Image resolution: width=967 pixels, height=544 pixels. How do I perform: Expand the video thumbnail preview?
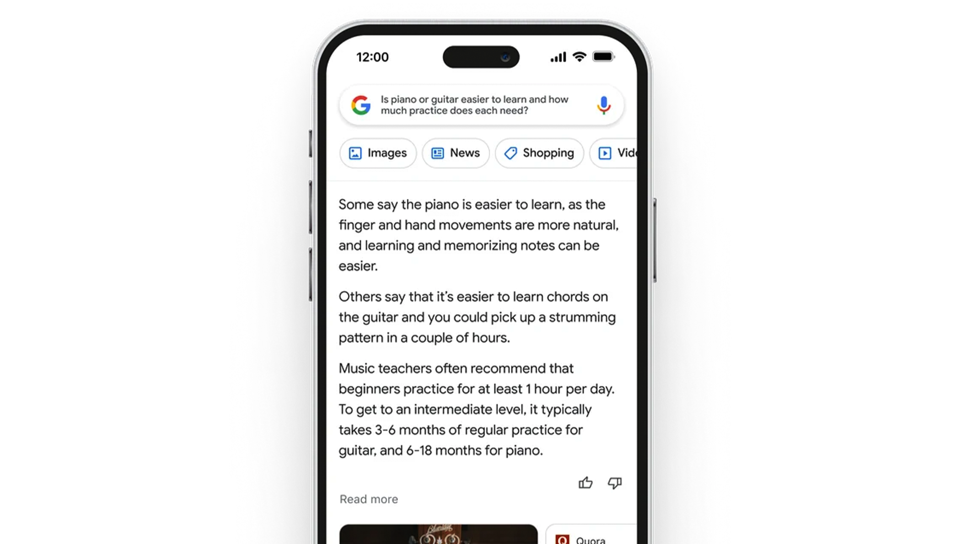[438, 533]
